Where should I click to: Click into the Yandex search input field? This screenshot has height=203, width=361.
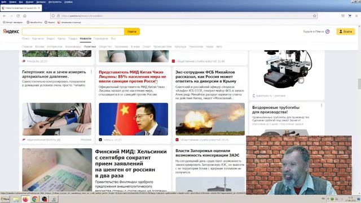73,32
